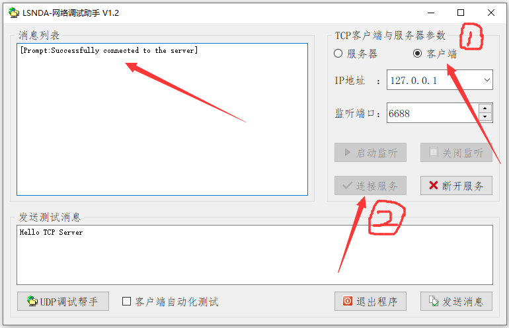Click the red X disconnect service icon
The width and height of the screenshot is (509, 328).
tap(434, 185)
